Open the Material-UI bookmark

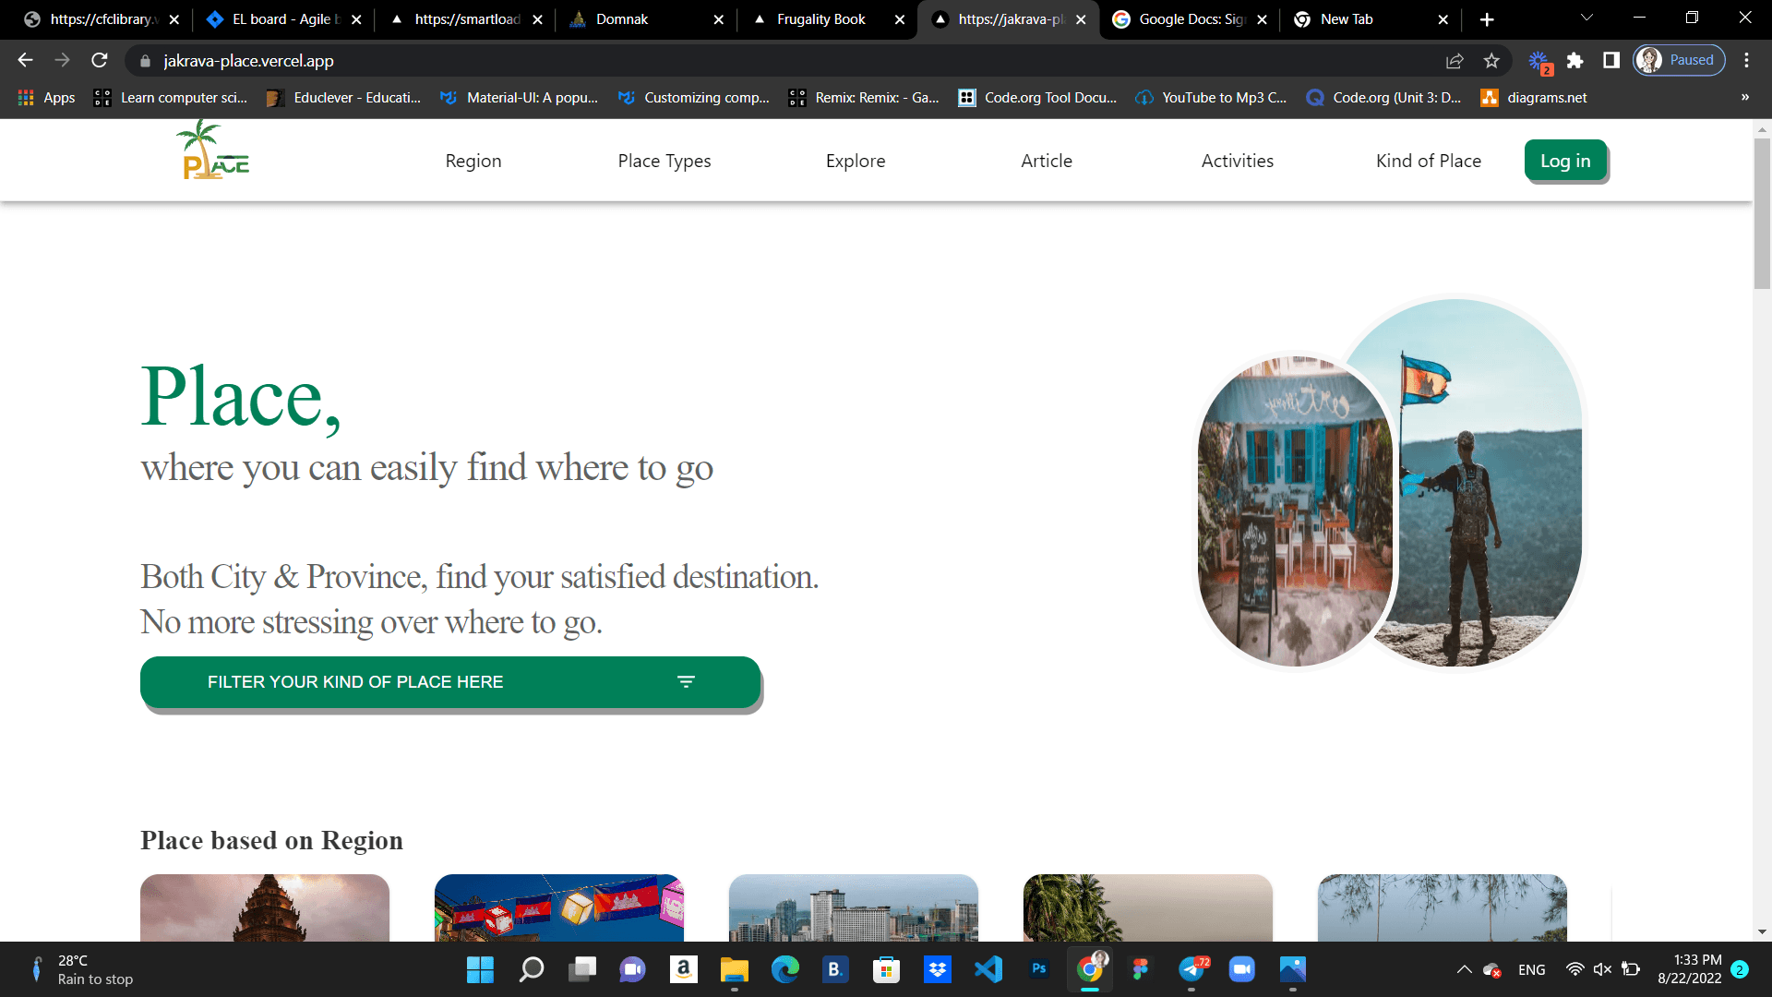pos(519,97)
